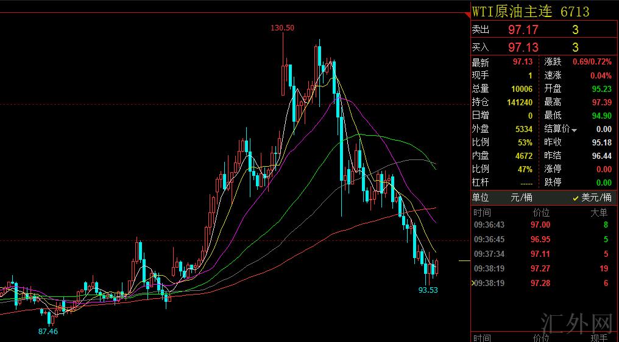
Task: Click the 卖出 ask price 97.17
Action: (x=523, y=29)
